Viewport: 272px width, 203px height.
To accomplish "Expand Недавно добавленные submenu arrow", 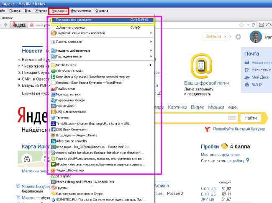I will pyautogui.click(x=151, y=50).
